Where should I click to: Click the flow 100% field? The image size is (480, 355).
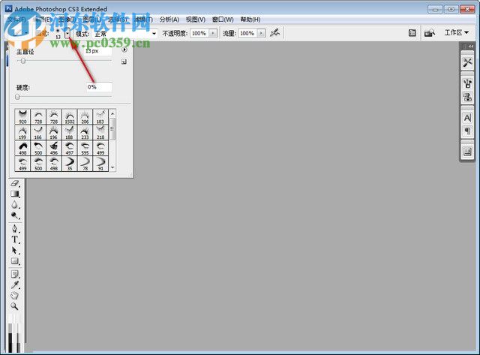pyautogui.click(x=247, y=33)
